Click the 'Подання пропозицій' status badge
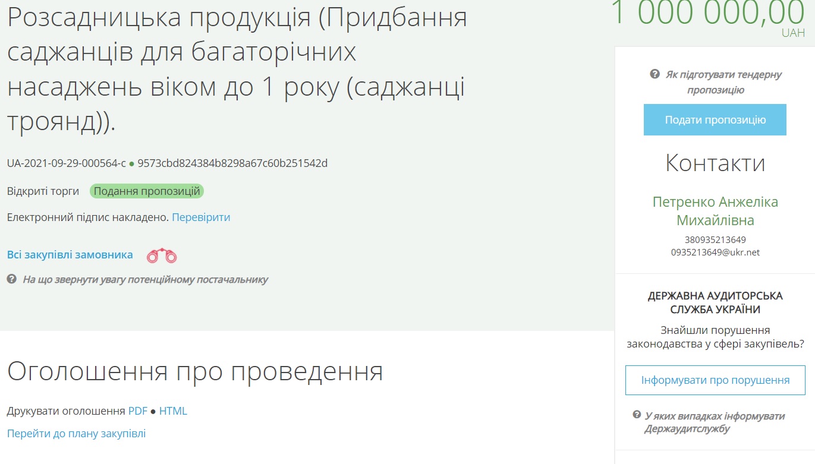This screenshot has width=815, height=464. tap(147, 191)
